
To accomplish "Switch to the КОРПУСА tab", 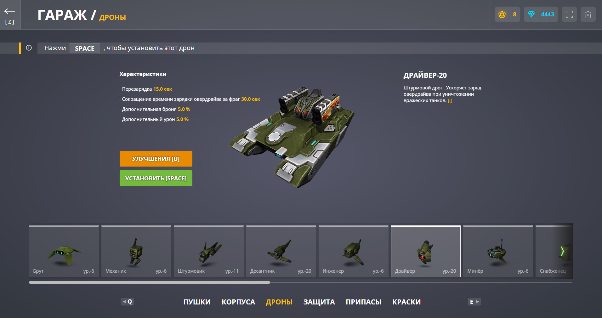I will pyautogui.click(x=238, y=302).
